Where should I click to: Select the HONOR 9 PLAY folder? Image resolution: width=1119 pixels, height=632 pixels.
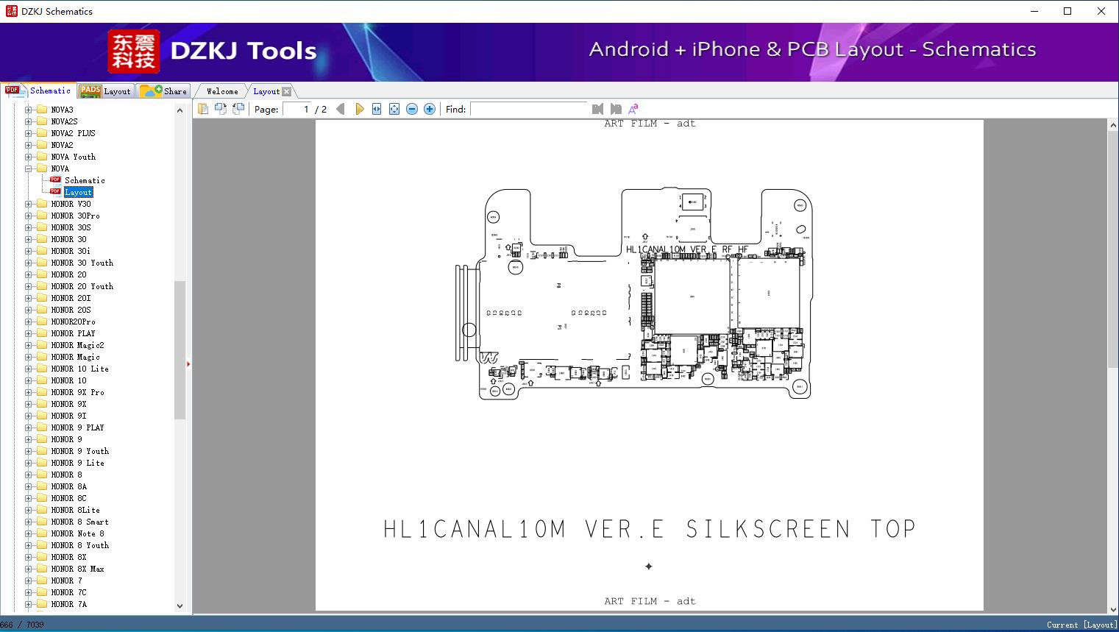click(77, 427)
